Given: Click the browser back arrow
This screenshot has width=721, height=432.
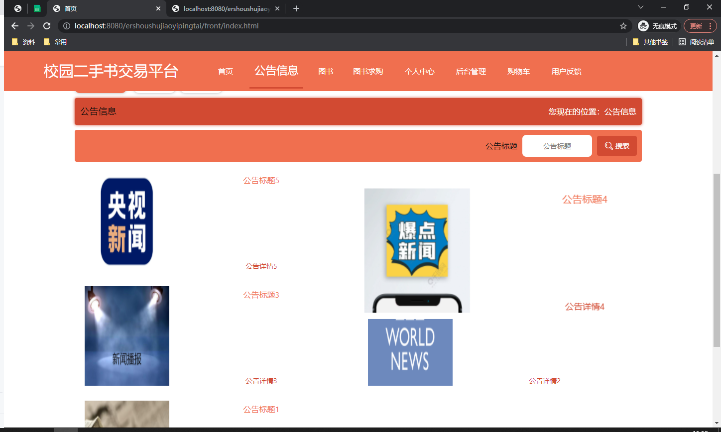Looking at the screenshot, I should (x=15, y=26).
